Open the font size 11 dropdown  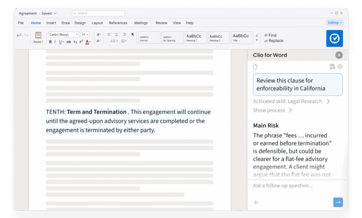click(85, 35)
